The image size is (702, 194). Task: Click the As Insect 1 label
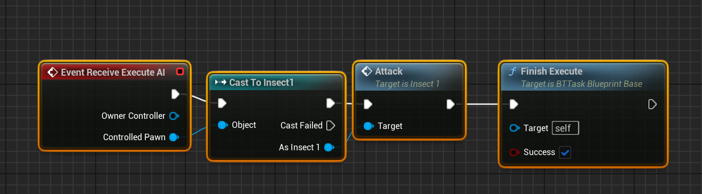pos(299,147)
